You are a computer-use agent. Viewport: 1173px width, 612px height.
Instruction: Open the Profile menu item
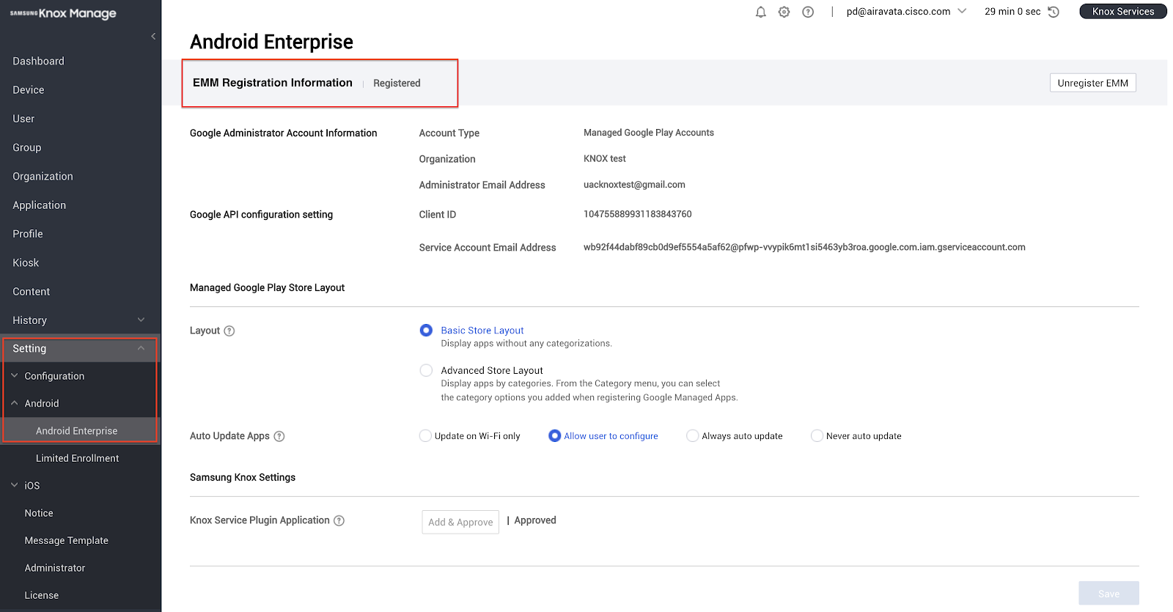click(x=28, y=234)
